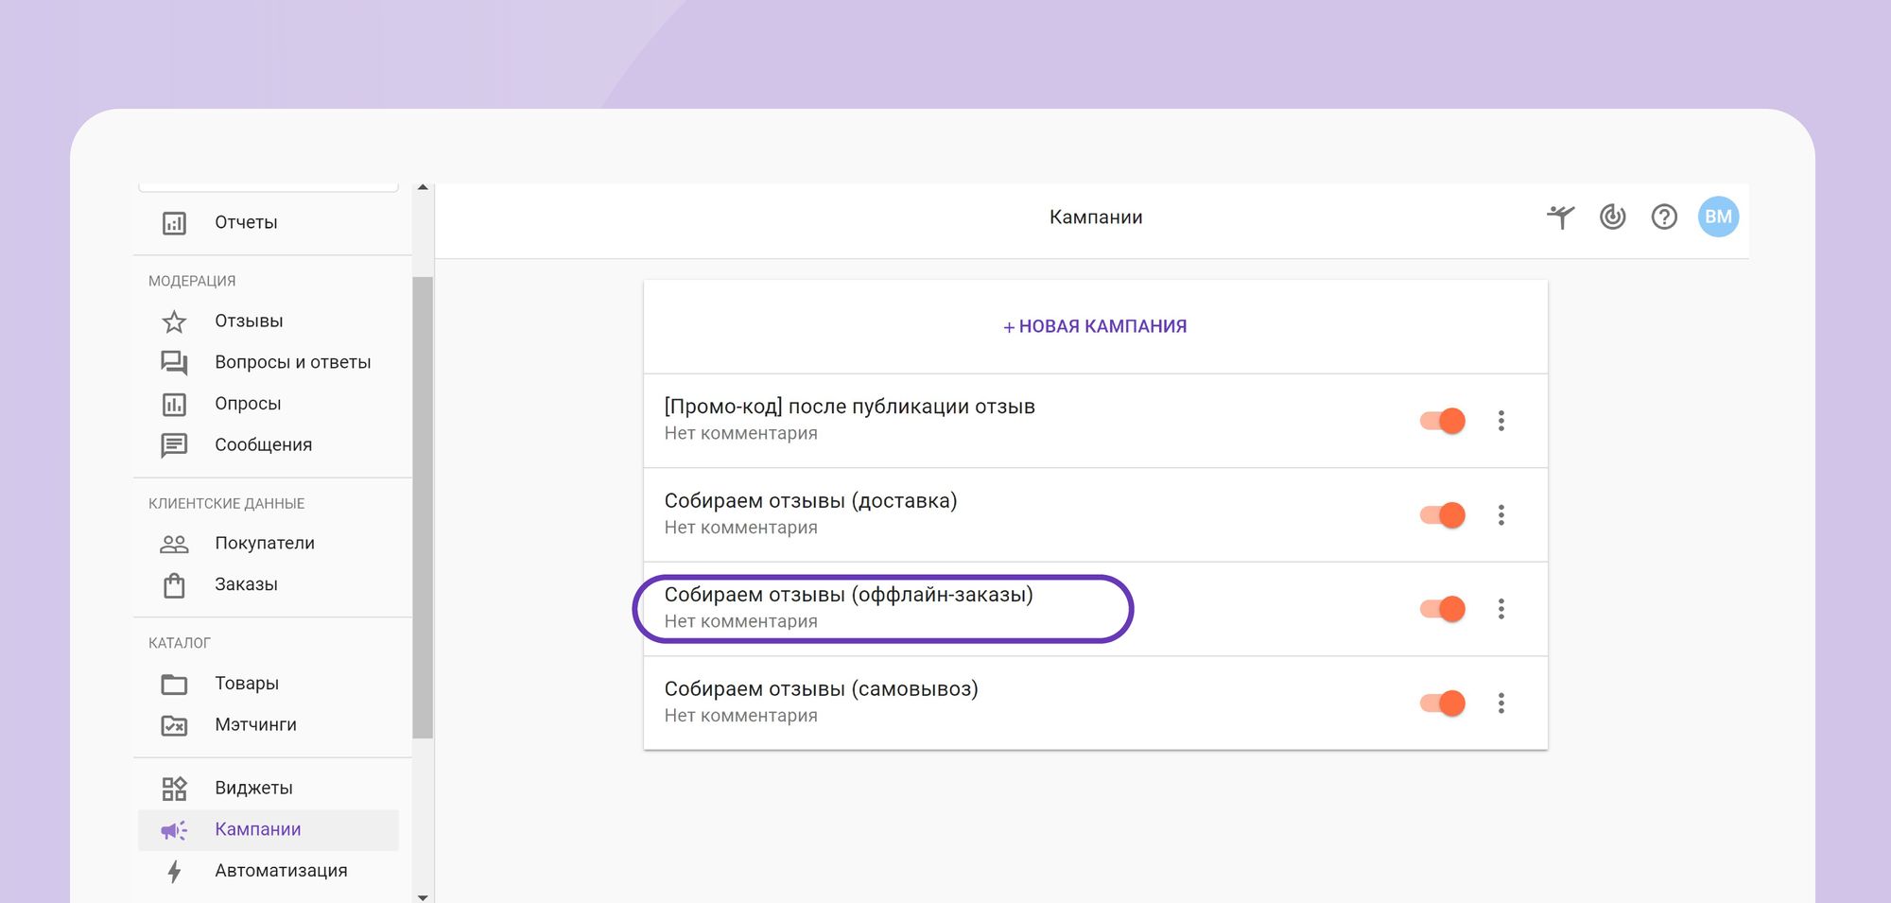The height and width of the screenshot is (903, 1891).
Task: Click the help question mark icon
Action: 1664,217
